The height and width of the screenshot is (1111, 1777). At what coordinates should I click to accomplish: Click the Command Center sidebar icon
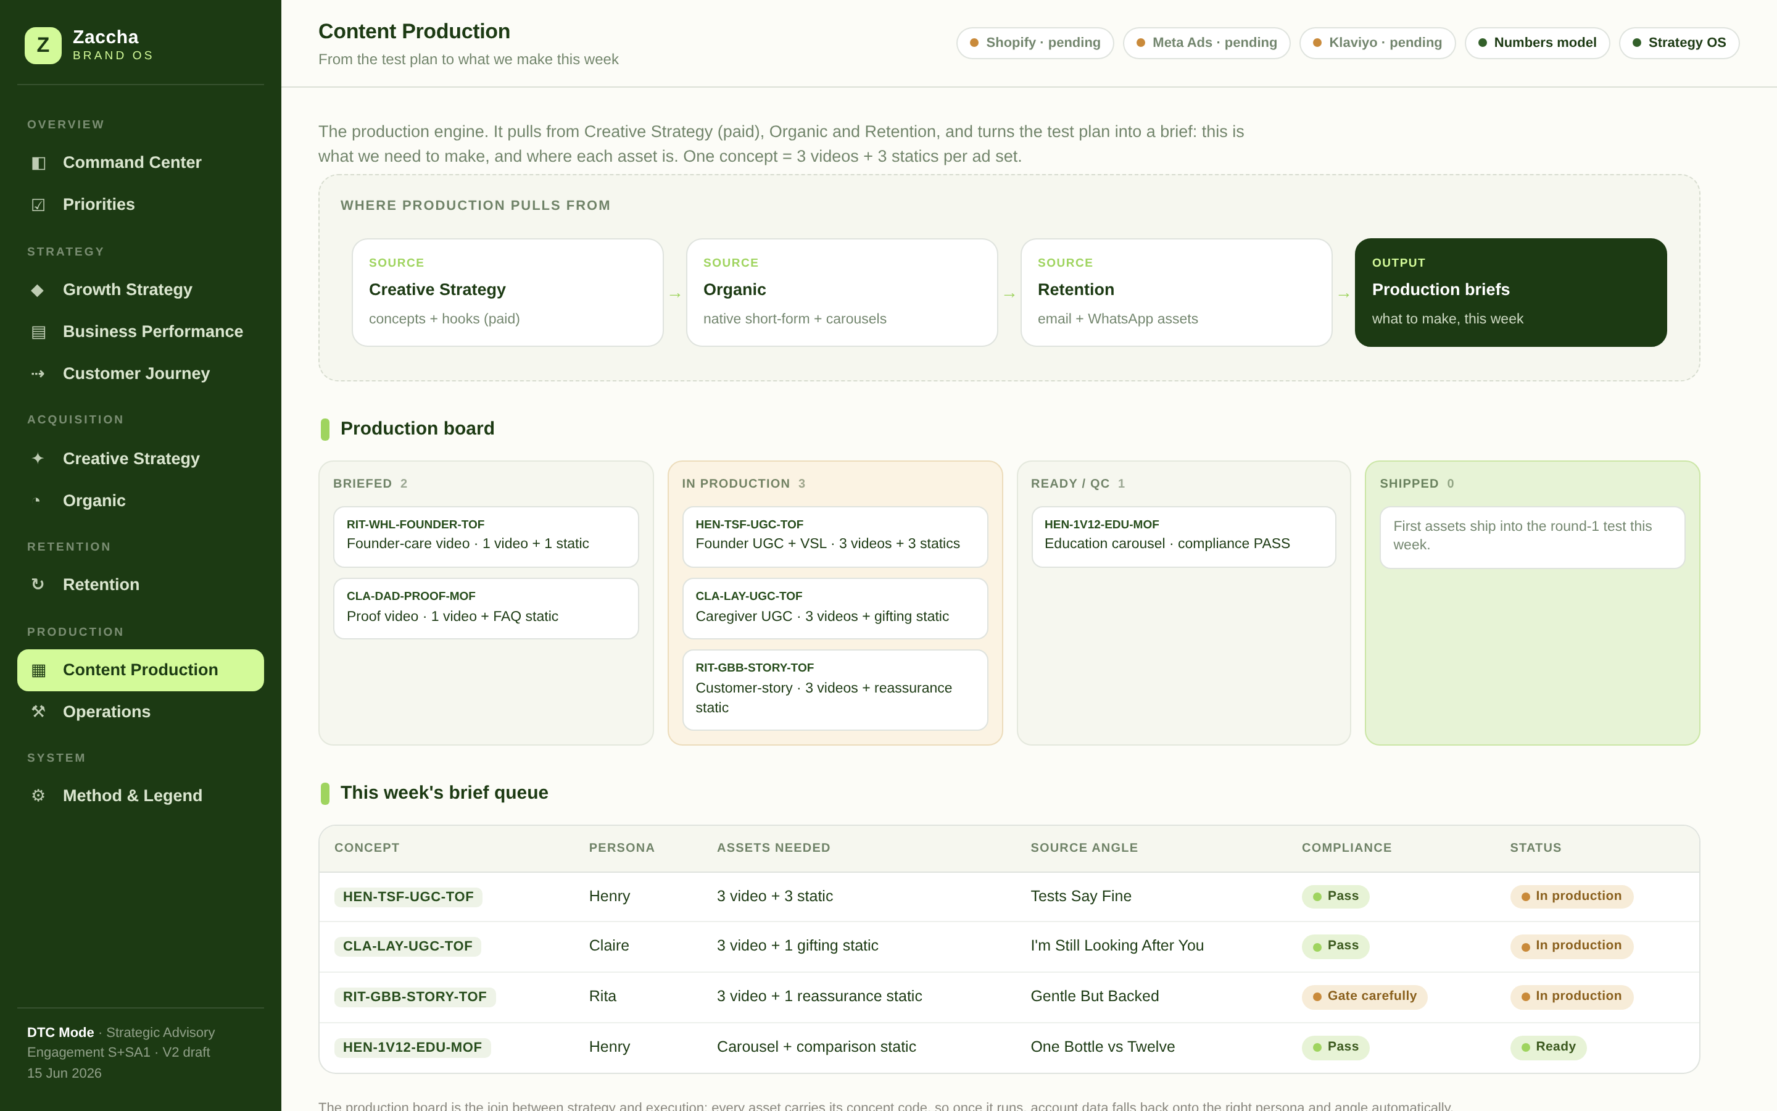pyautogui.click(x=38, y=162)
